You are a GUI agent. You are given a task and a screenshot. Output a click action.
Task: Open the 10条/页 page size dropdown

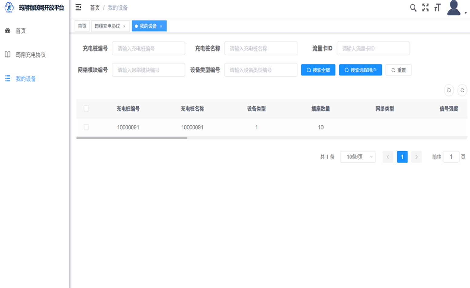358,157
